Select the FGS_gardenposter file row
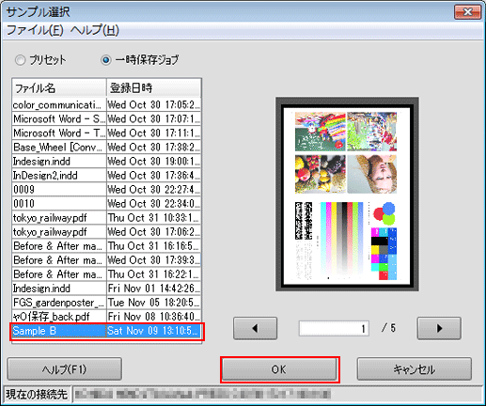The width and height of the screenshot is (486, 406). [106, 303]
